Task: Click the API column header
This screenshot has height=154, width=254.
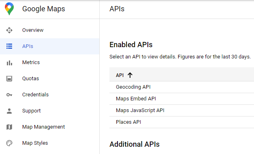Action: tap(120, 75)
